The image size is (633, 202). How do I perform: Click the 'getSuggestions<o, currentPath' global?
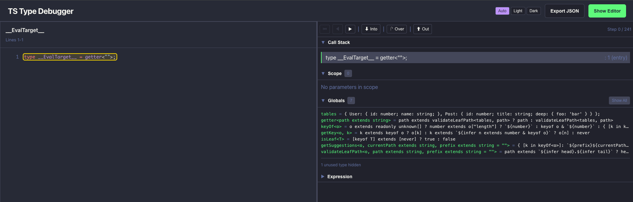click(x=475, y=145)
